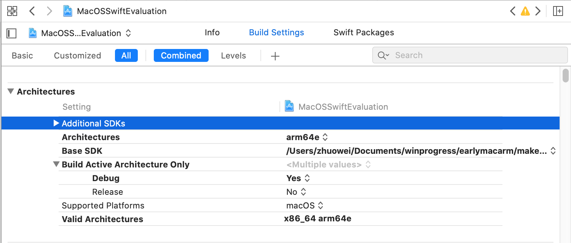Switch to the Levels view mode

233,55
